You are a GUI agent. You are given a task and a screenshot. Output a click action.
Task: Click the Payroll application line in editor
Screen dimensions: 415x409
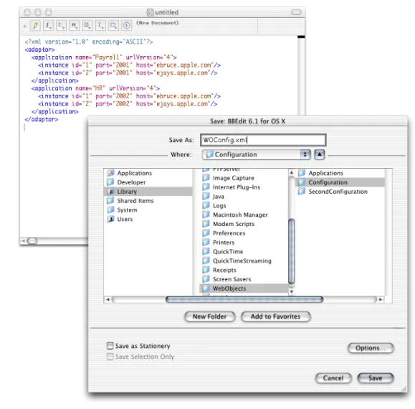104,57
